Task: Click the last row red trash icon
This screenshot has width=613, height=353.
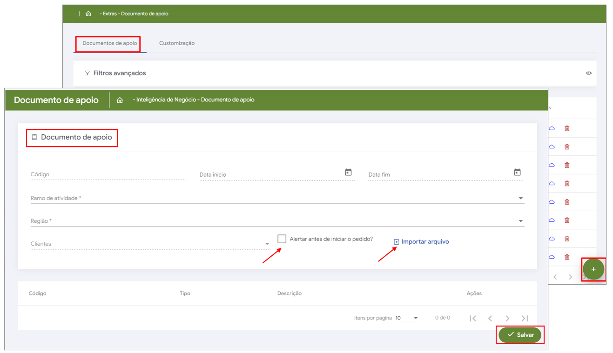Action: 567,257
